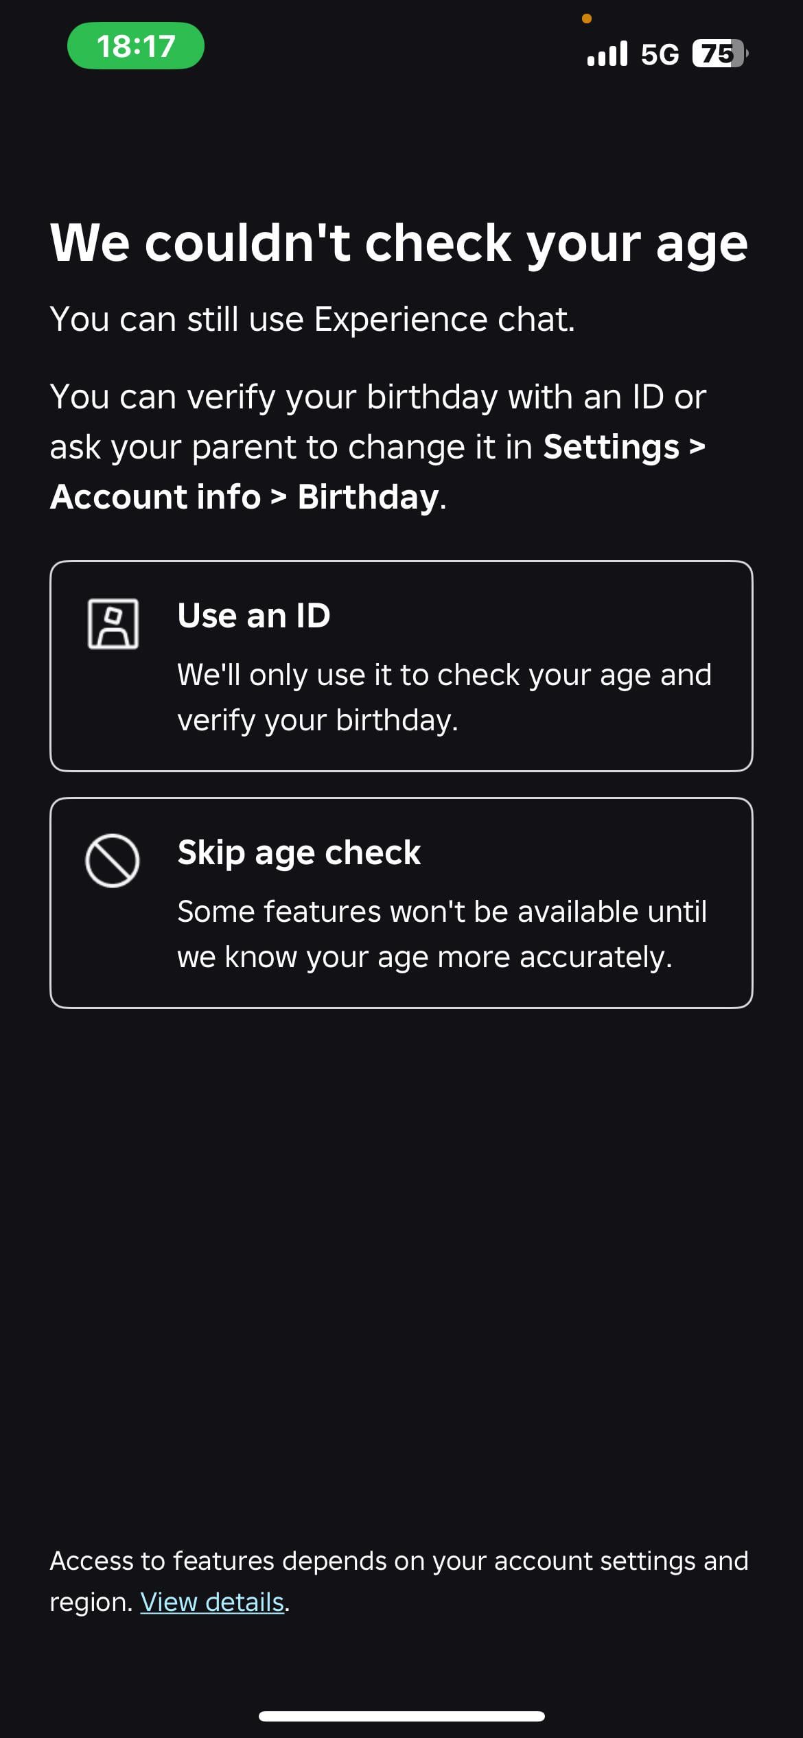Viewport: 803px width, 1738px height.
Task: Tap the bold 'Account info > Birthday' text
Action: (x=244, y=497)
